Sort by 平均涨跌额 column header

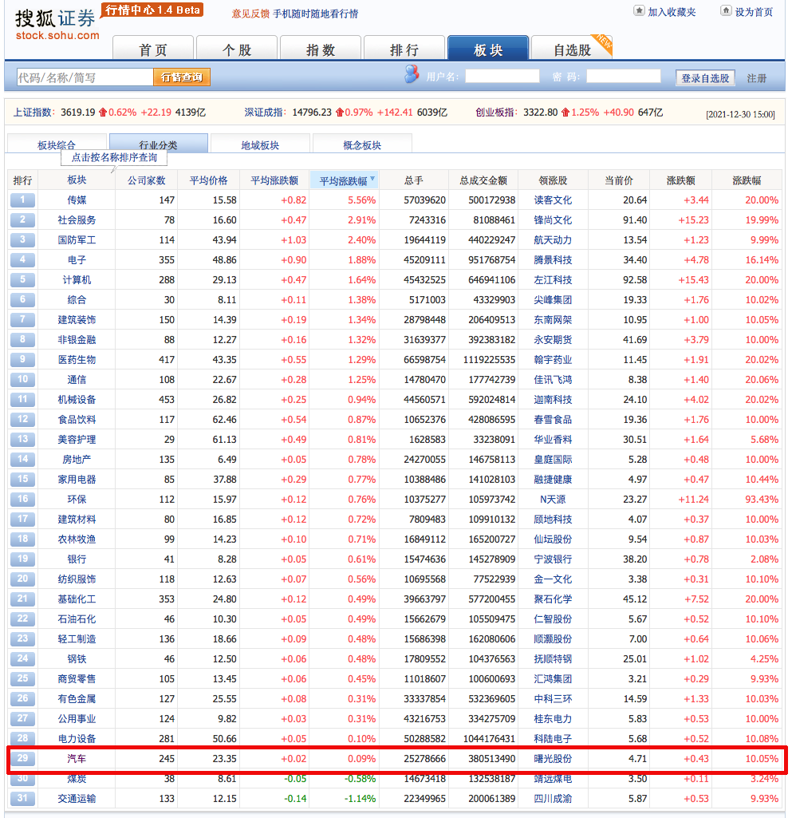point(274,180)
